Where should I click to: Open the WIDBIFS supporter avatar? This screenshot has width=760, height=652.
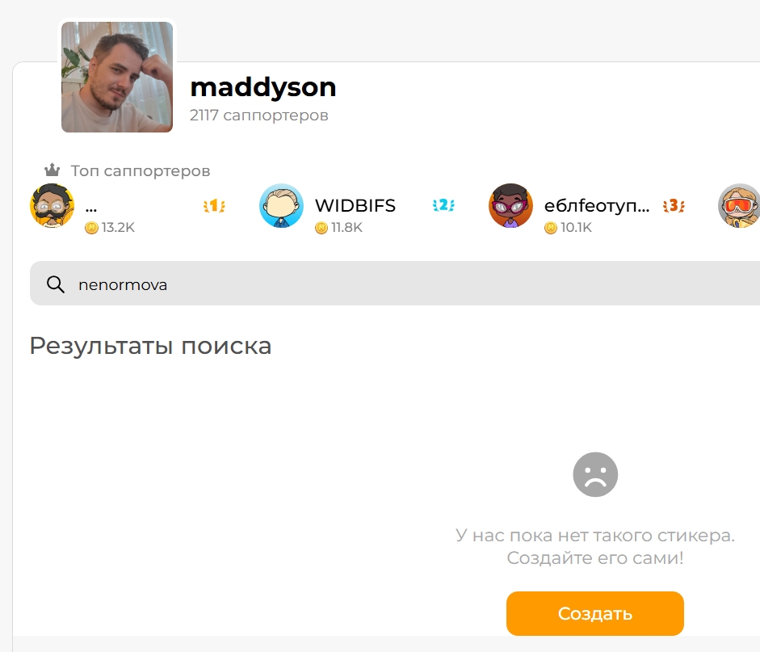[x=281, y=205]
